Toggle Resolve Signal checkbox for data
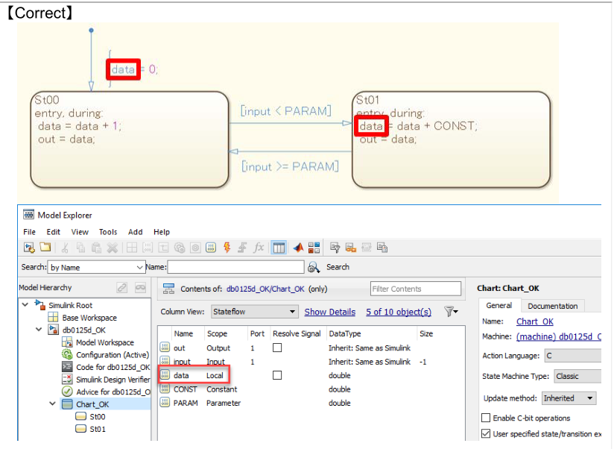The height and width of the screenshot is (449, 614). click(277, 375)
